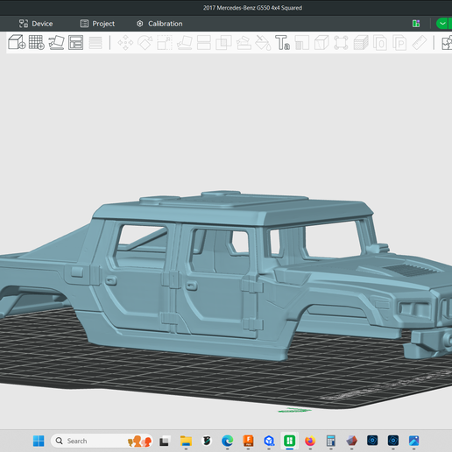Select the Color painting bucket tool
Image resolution: width=452 pixels, height=452 pixels.
pyautogui.click(x=263, y=43)
